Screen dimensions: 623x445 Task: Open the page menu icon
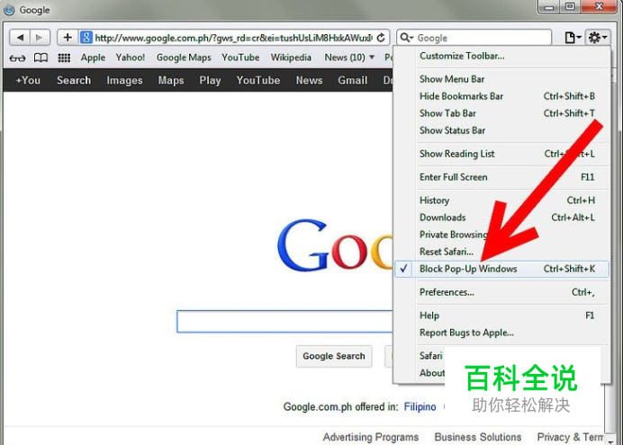point(573,38)
